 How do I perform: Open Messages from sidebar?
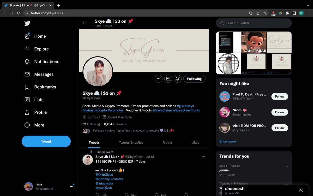39,74
